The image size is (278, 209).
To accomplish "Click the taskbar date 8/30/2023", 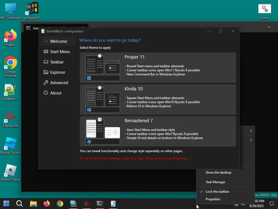I will coord(256,206).
